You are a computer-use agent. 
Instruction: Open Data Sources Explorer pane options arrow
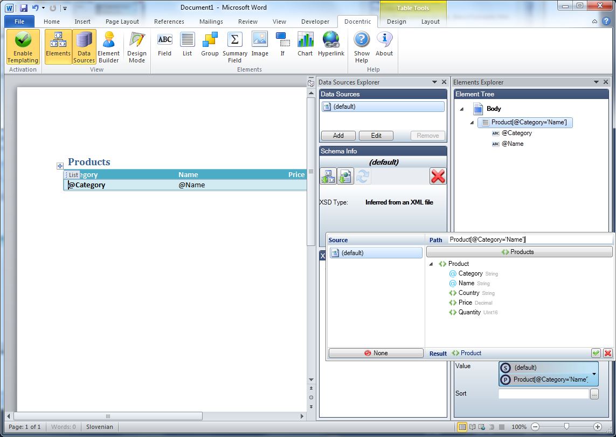pyautogui.click(x=434, y=82)
